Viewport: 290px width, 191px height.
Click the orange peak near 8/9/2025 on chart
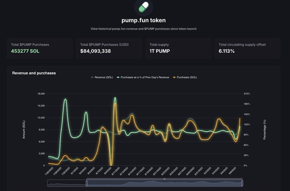(x=115, y=103)
